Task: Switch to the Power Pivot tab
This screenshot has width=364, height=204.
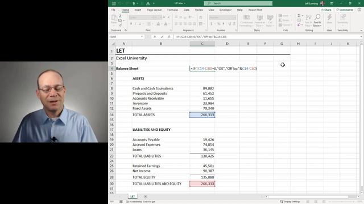Action: click(255, 10)
